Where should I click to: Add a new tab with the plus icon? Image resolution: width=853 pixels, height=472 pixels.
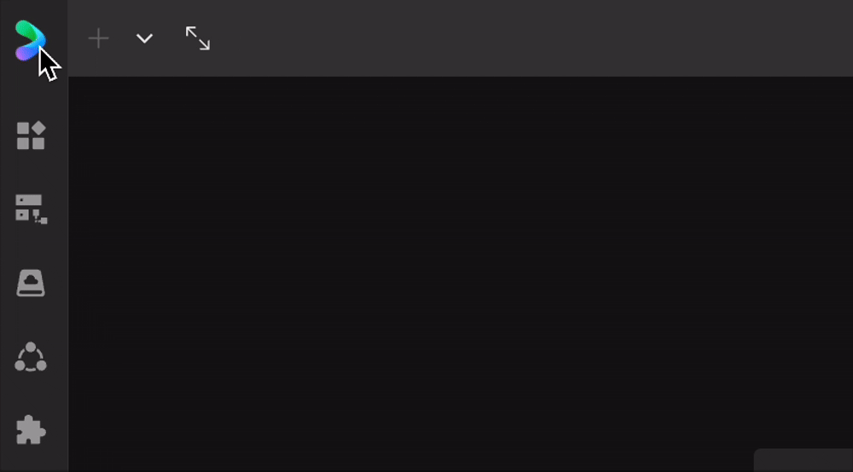(98, 38)
